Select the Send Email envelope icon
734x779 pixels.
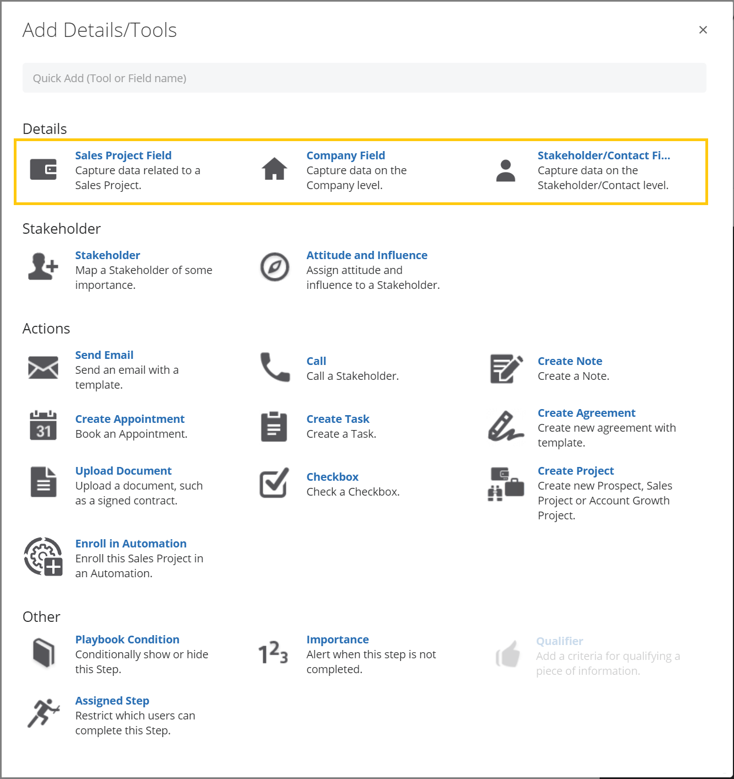click(43, 367)
